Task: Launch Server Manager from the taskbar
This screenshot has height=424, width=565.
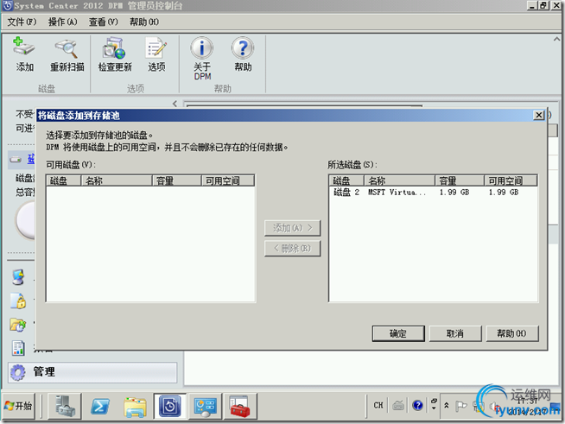Action: click(x=65, y=406)
